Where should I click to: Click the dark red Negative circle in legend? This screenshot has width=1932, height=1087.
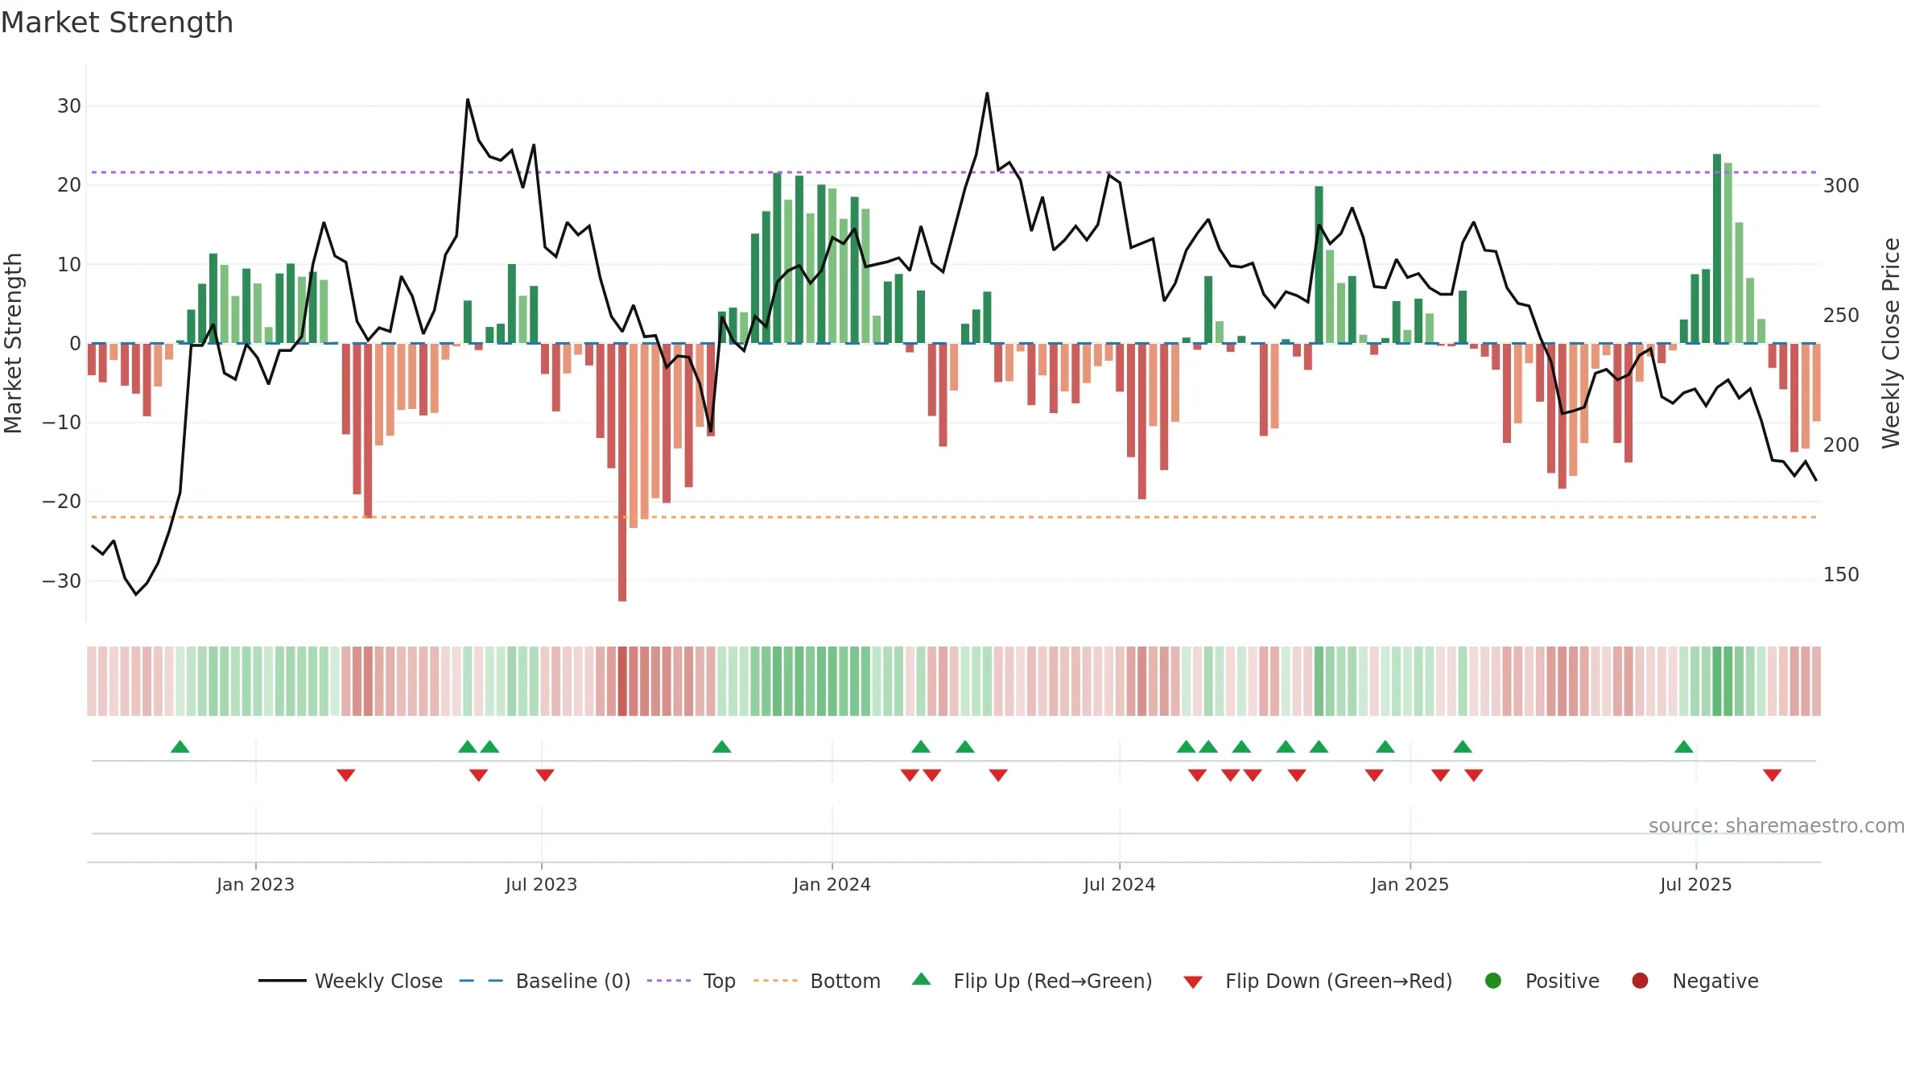(x=1640, y=981)
